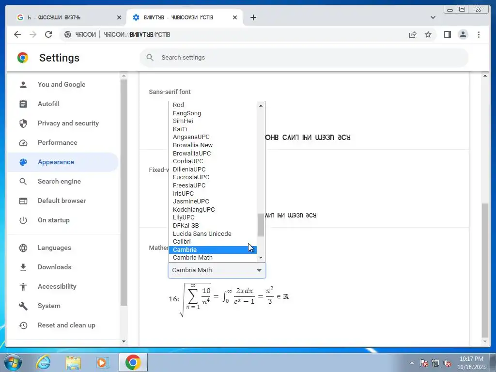This screenshot has height=372, width=496.
Task: Choose KaiTi from the font list
Action: coord(213,129)
